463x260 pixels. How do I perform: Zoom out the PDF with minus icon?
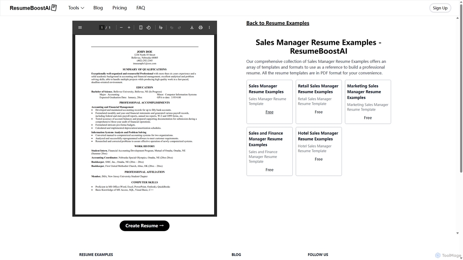(x=121, y=27)
